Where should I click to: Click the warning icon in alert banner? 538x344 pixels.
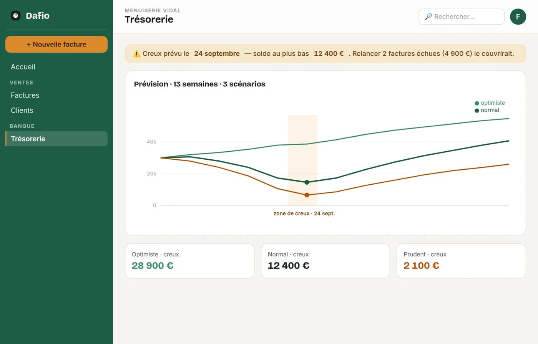click(x=136, y=54)
